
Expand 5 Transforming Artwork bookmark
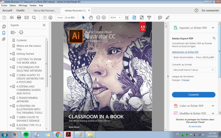click(x=11, y=98)
